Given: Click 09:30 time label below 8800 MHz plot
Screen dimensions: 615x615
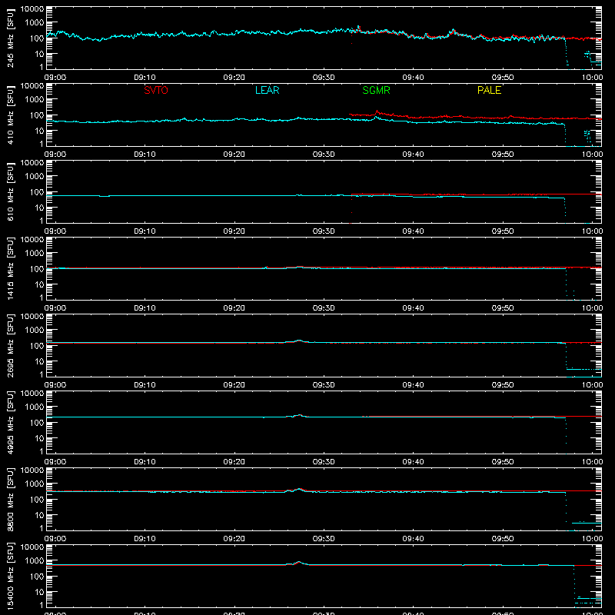Looking at the screenshot, I should click(324, 539).
